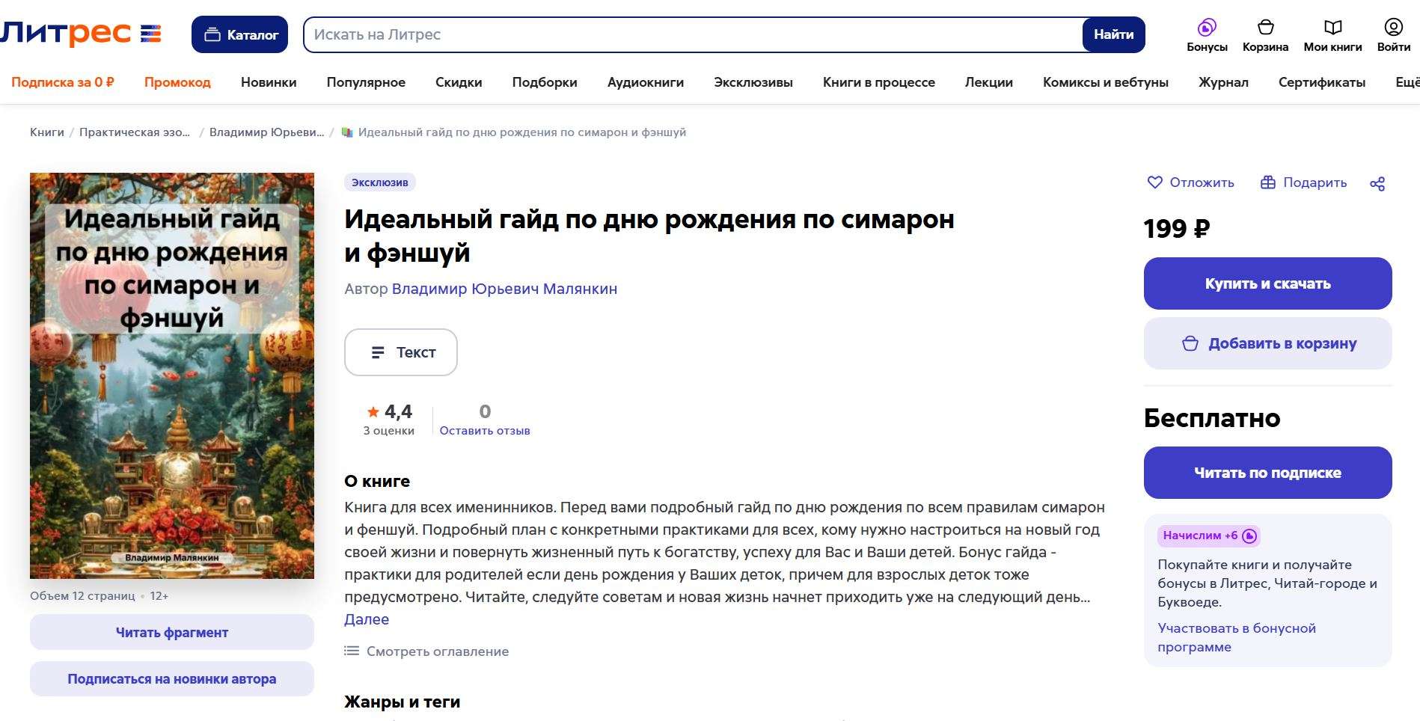
Task: Click the Найти search button
Action: (1113, 34)
